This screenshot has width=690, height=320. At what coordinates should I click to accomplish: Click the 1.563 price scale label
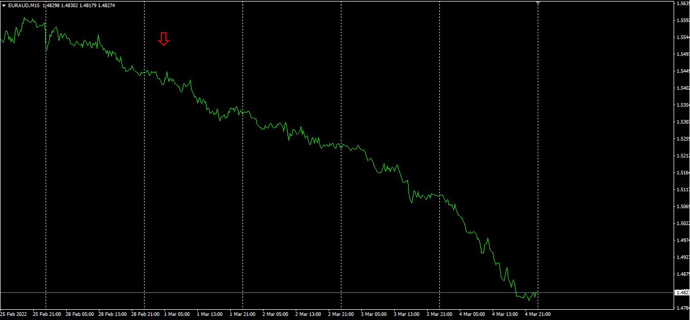(683, 4)
